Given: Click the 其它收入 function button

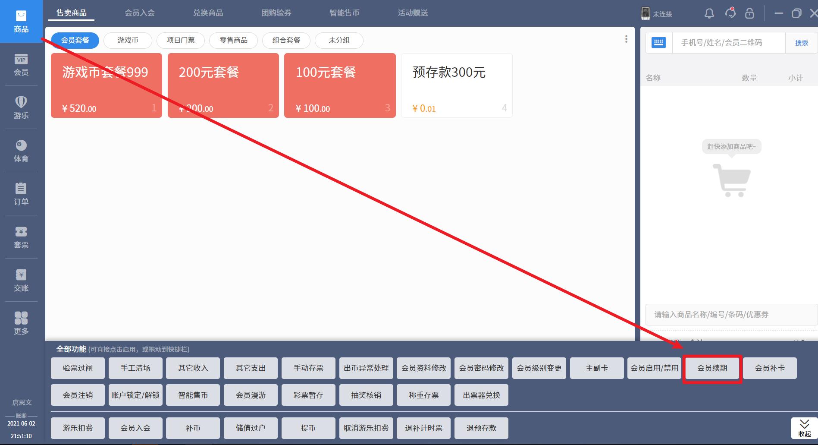Looking at the screenshot, I should point(193,368).
